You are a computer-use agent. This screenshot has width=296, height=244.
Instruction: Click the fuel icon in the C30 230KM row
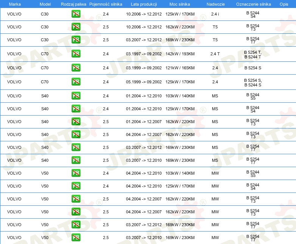[x=76, y=40]
